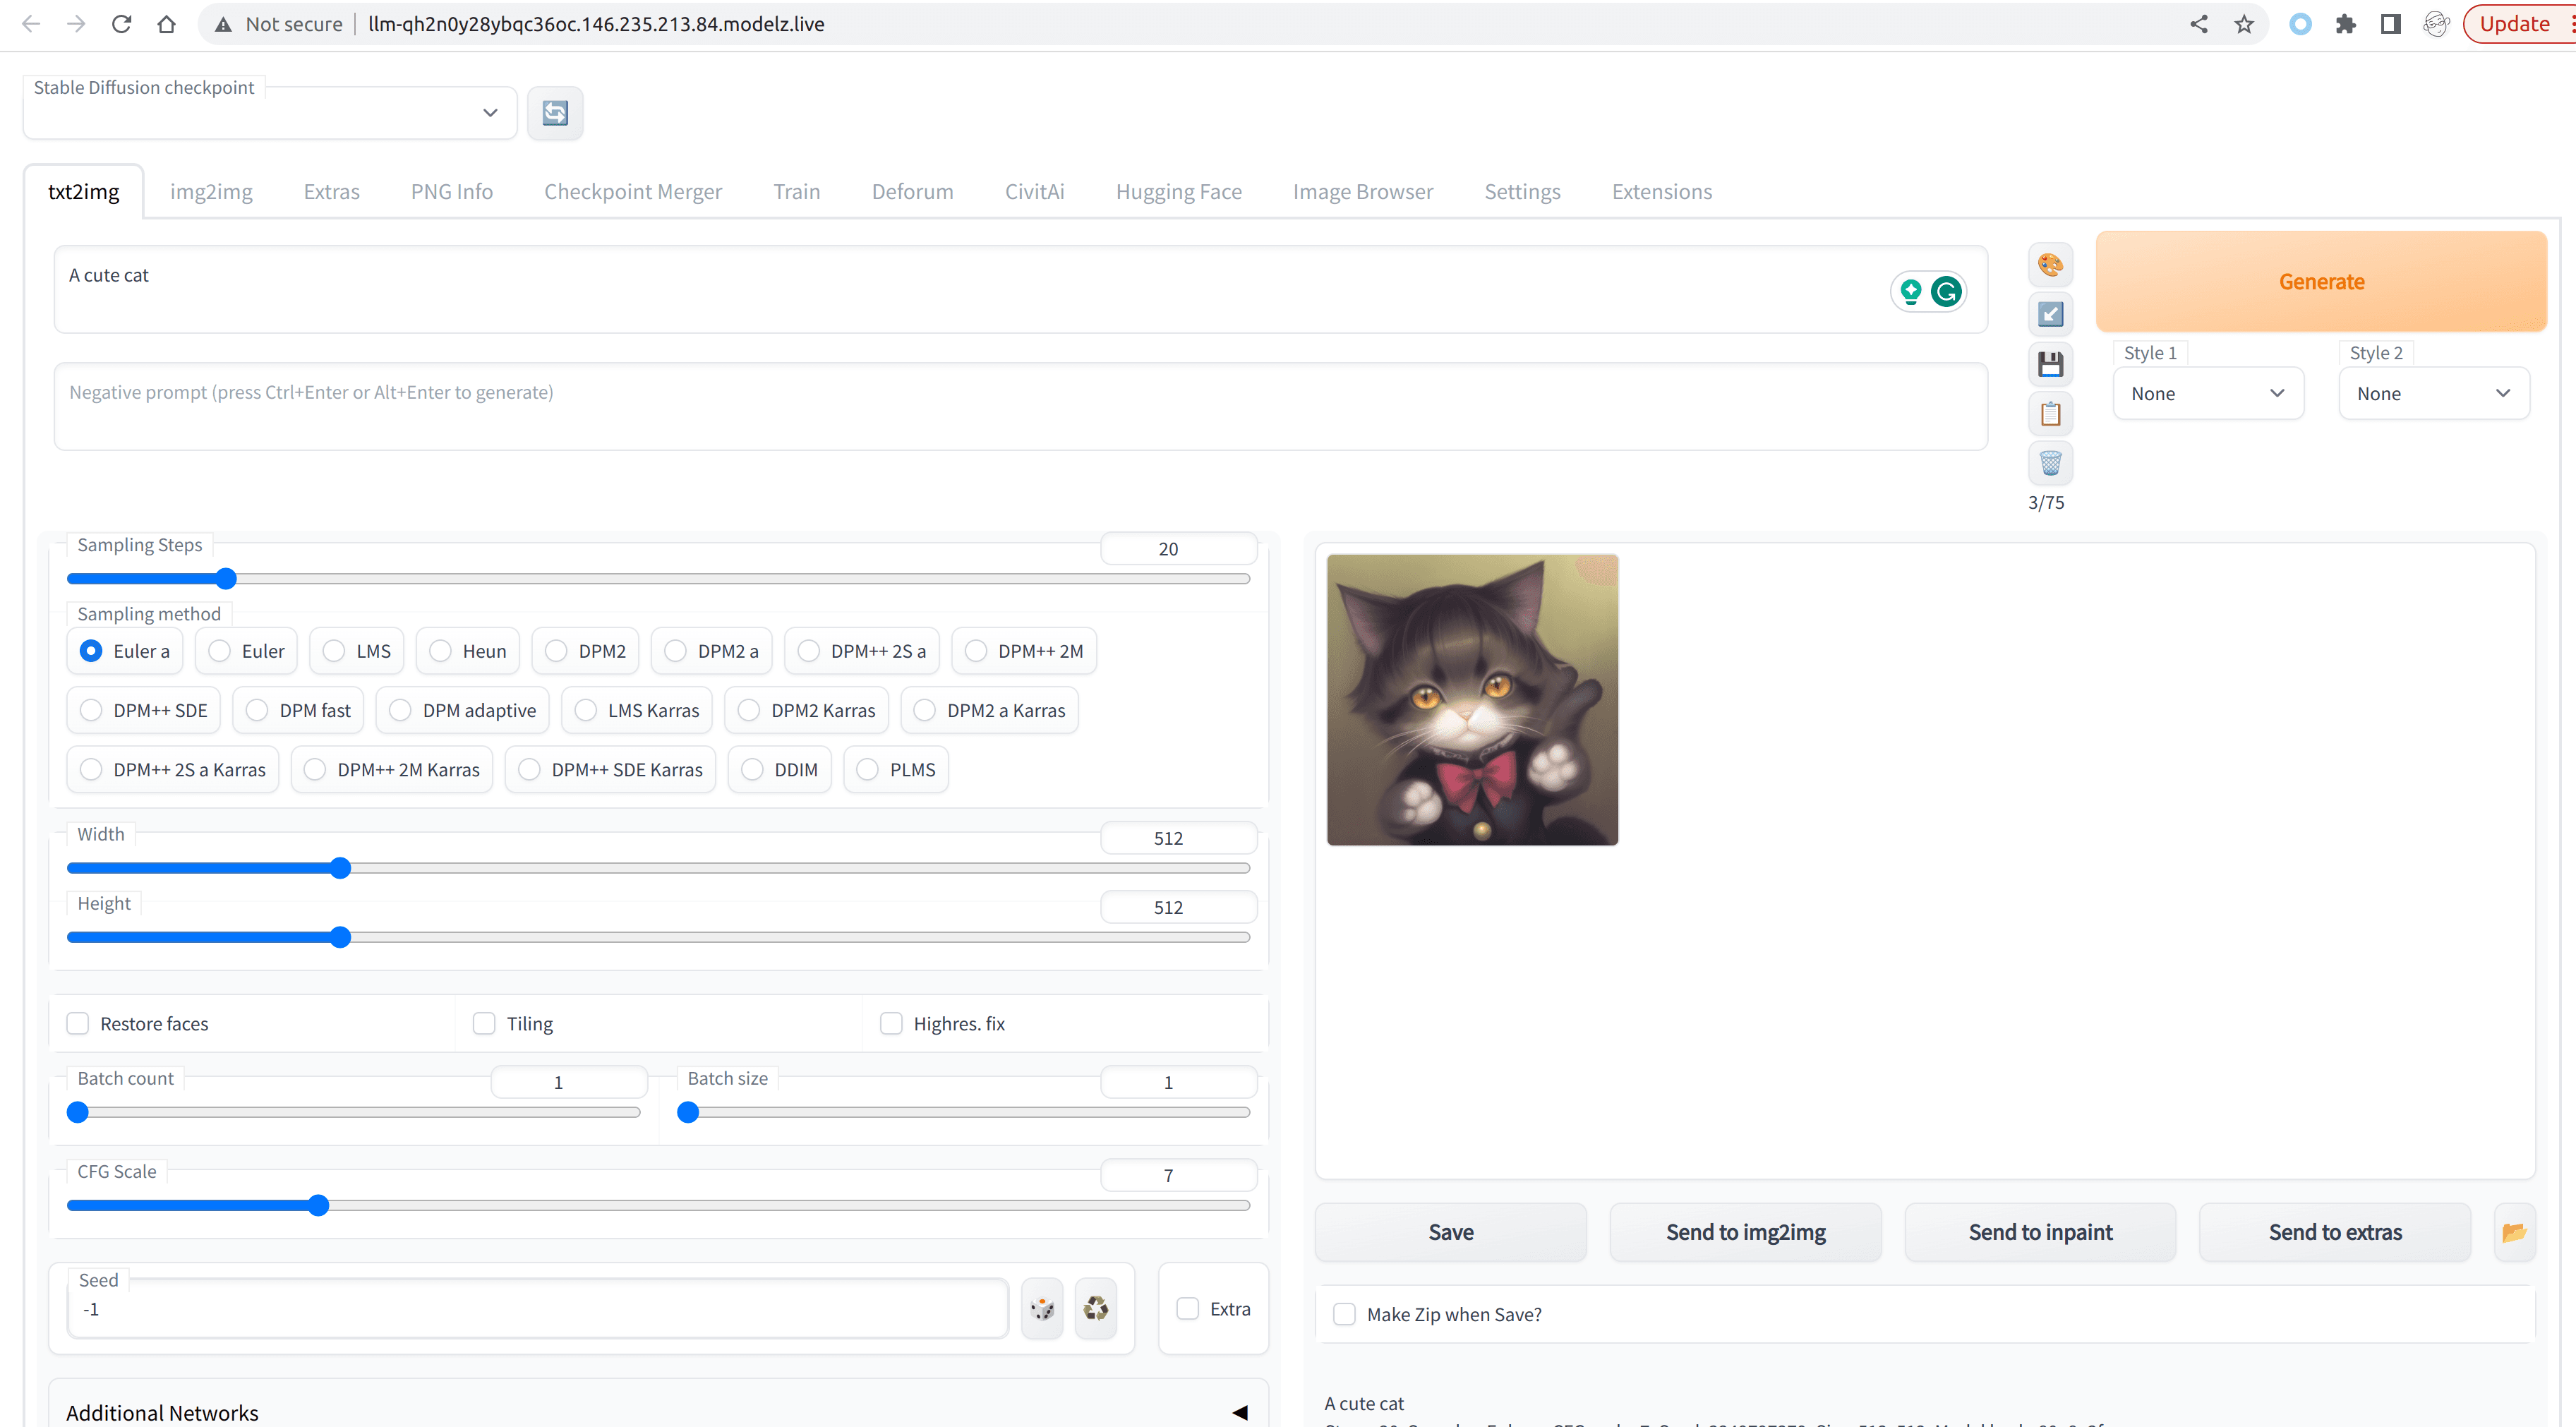Viewport: 2576px width, 1427px height.
Task: Click the green lightbulb icon in the prompt
Action: pyautogui.click(x=1911, y=292)
